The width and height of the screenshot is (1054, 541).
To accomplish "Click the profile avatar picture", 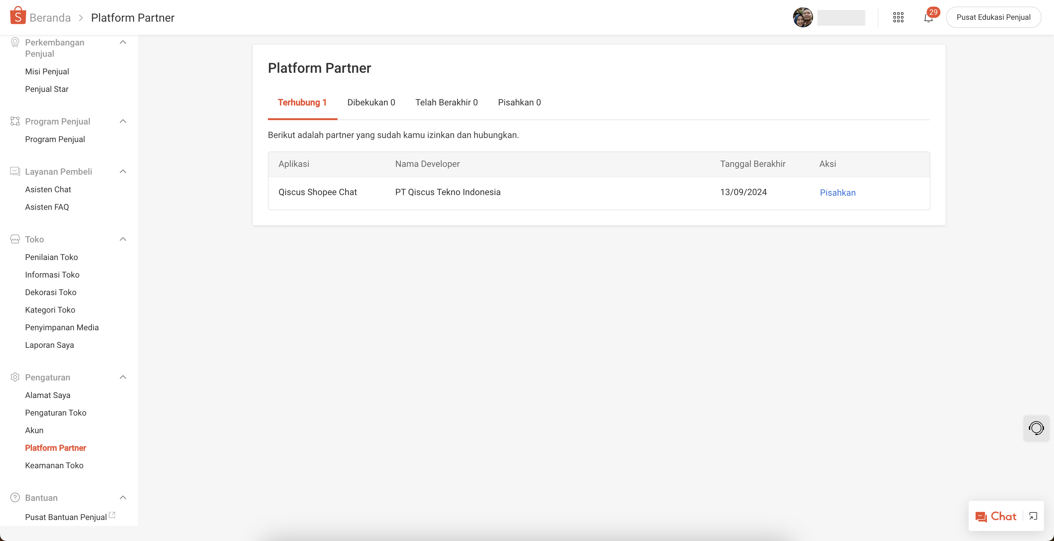I will 803,17.
